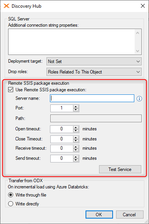Click the Discovery Hub logo icon
Screen dimensions: 149x224
7,6
